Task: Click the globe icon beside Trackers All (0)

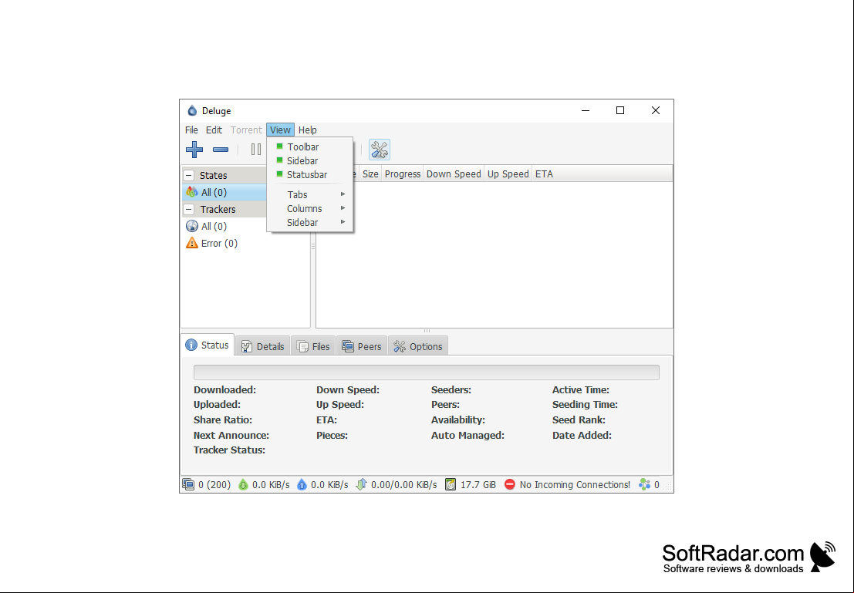Action: click(192, 226)
